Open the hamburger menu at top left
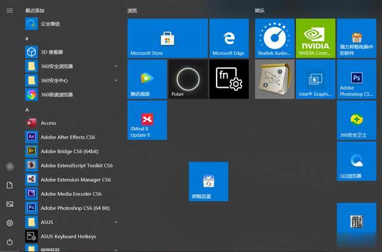Screen dimensions: 382x252 coord(10,11)
